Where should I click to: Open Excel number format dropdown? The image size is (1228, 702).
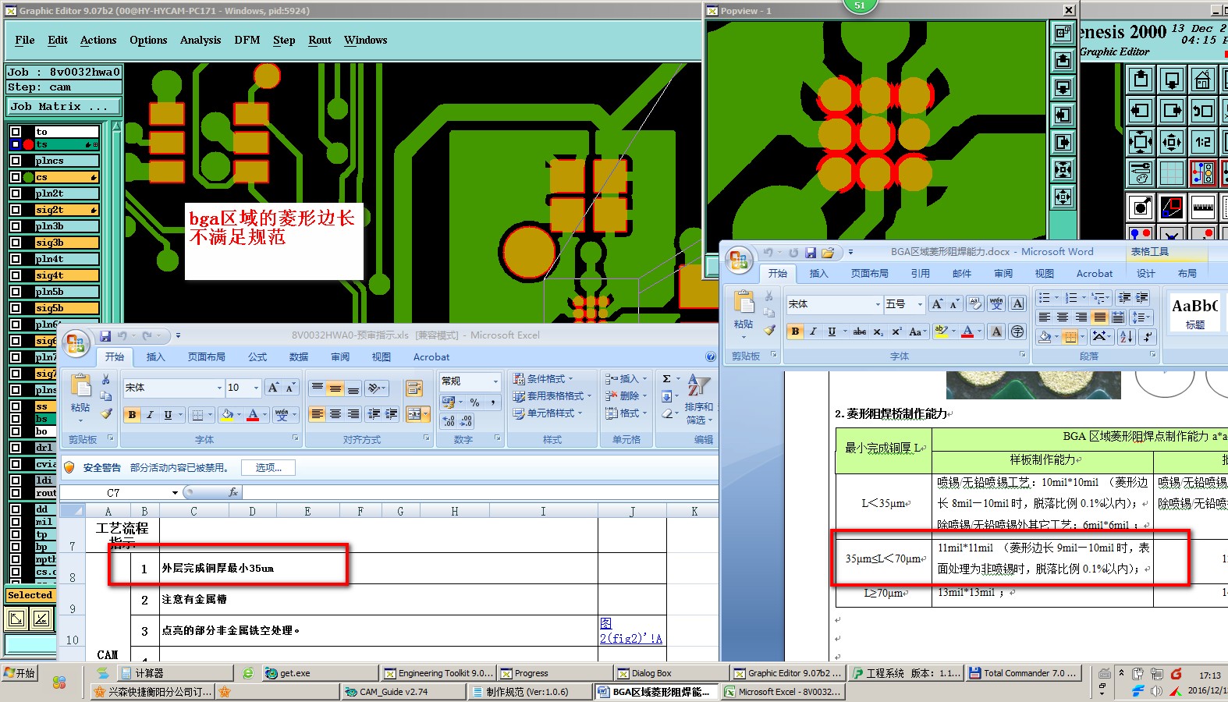pyautogui.click(x=495, y=381)
